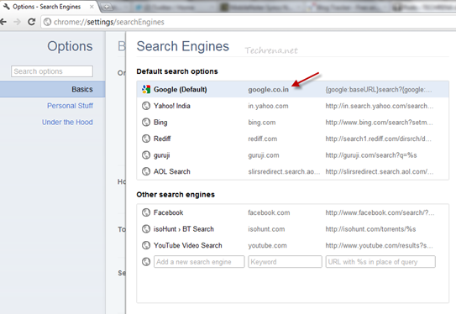Click the facebook.com keyword

click(x=269, y=212)
